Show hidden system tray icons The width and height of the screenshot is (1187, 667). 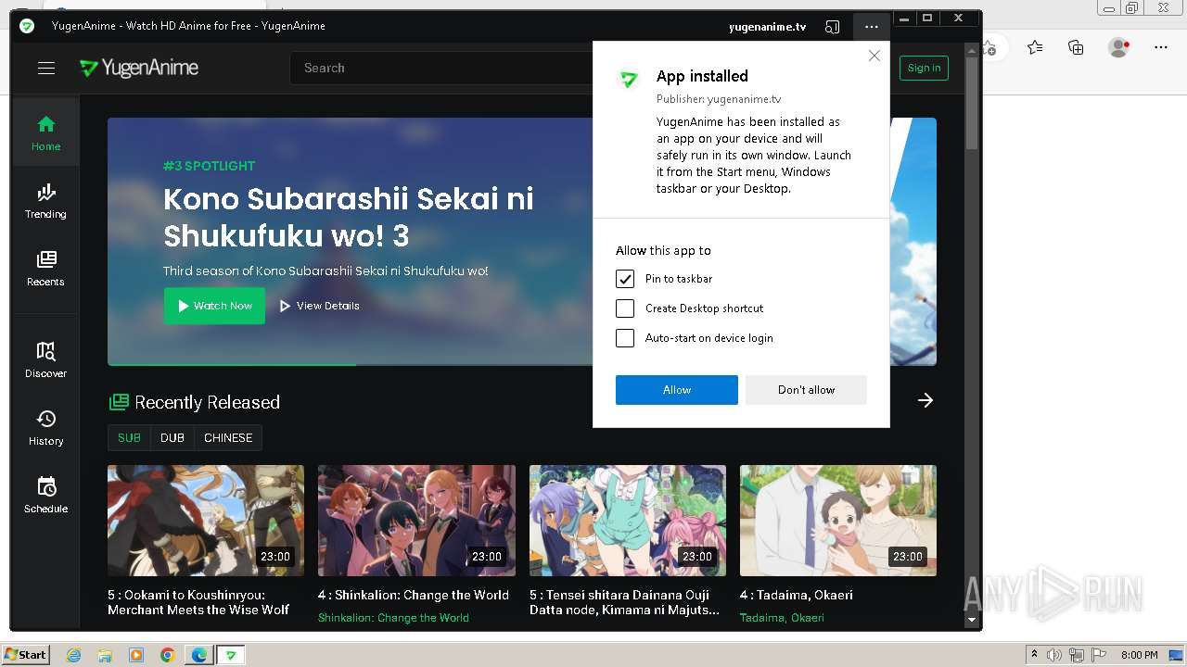click(x=1034, y=655)
